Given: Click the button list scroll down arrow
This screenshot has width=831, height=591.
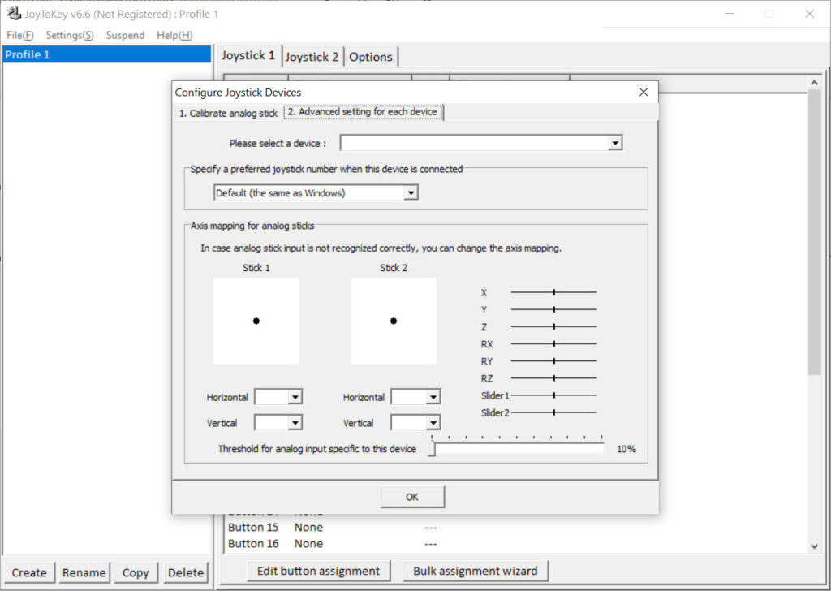Looking at the screenshot, I should [x=815, y=546].
